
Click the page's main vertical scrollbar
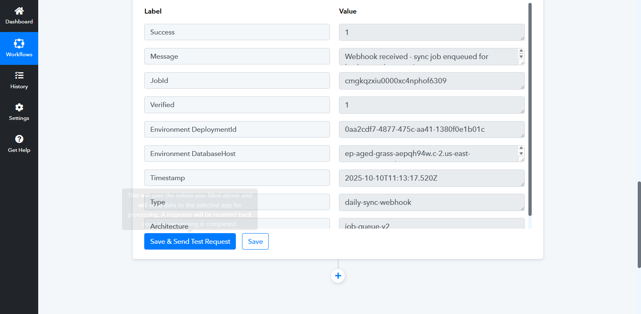pyautogui.click(x=639, y=225)
